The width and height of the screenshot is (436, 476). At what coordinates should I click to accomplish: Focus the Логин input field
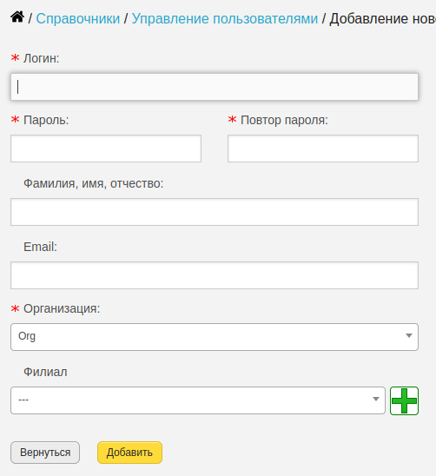215,87
